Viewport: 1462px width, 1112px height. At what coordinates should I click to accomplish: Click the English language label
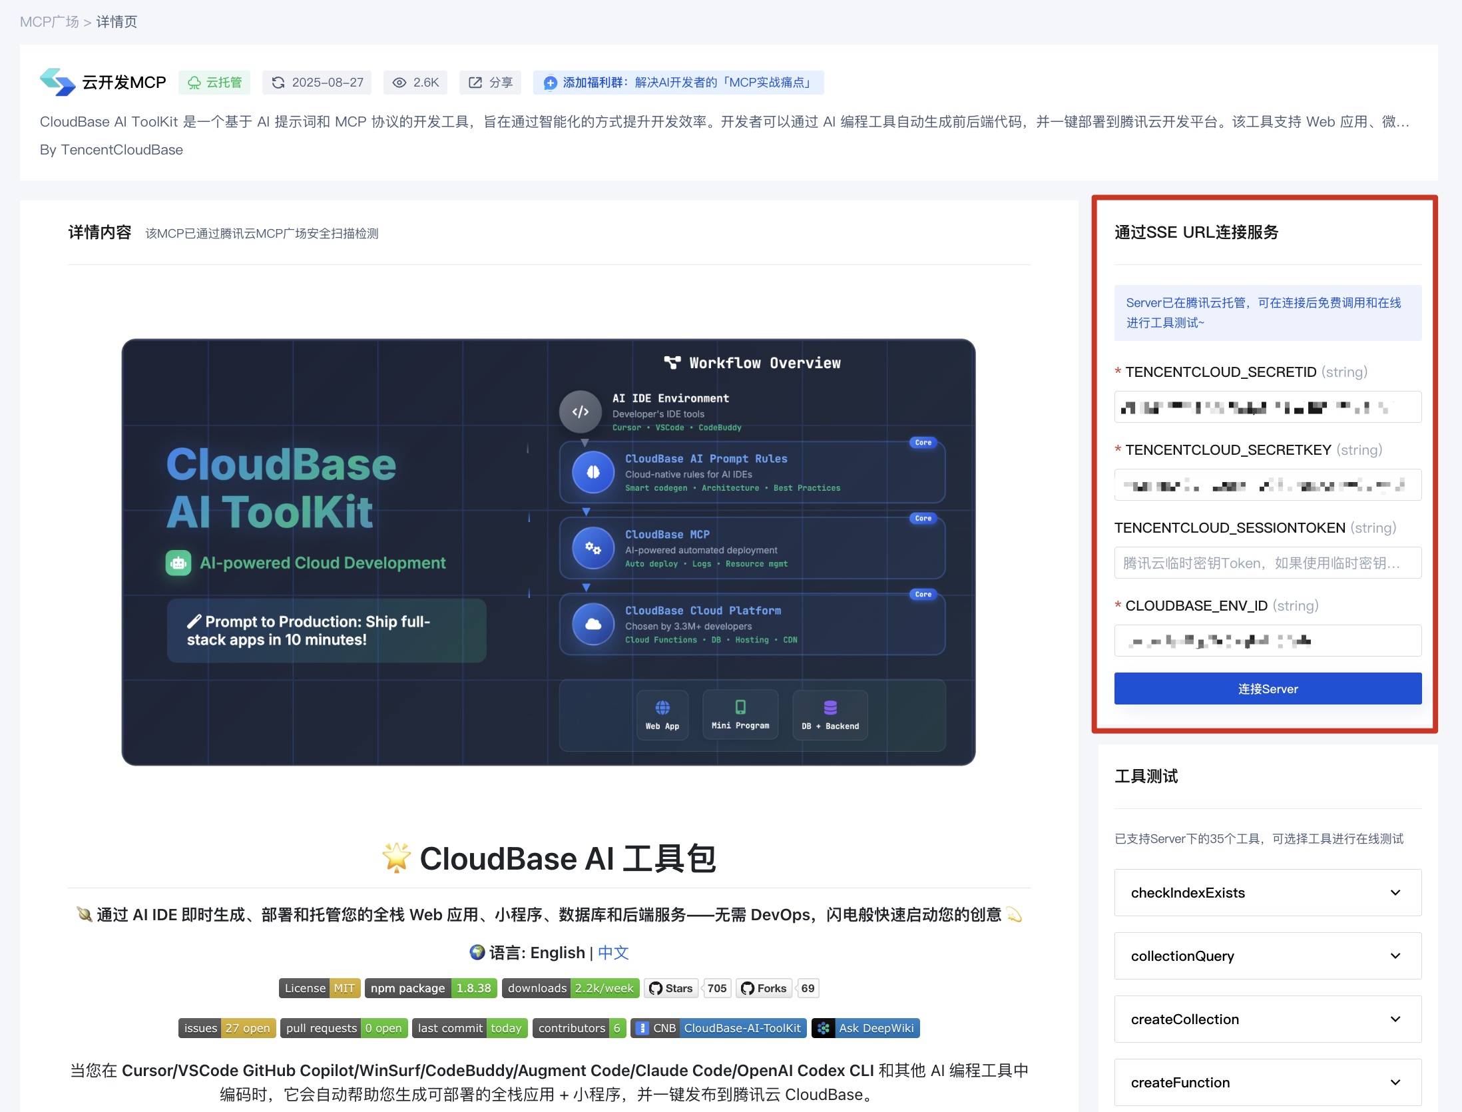tap(557, 952)
